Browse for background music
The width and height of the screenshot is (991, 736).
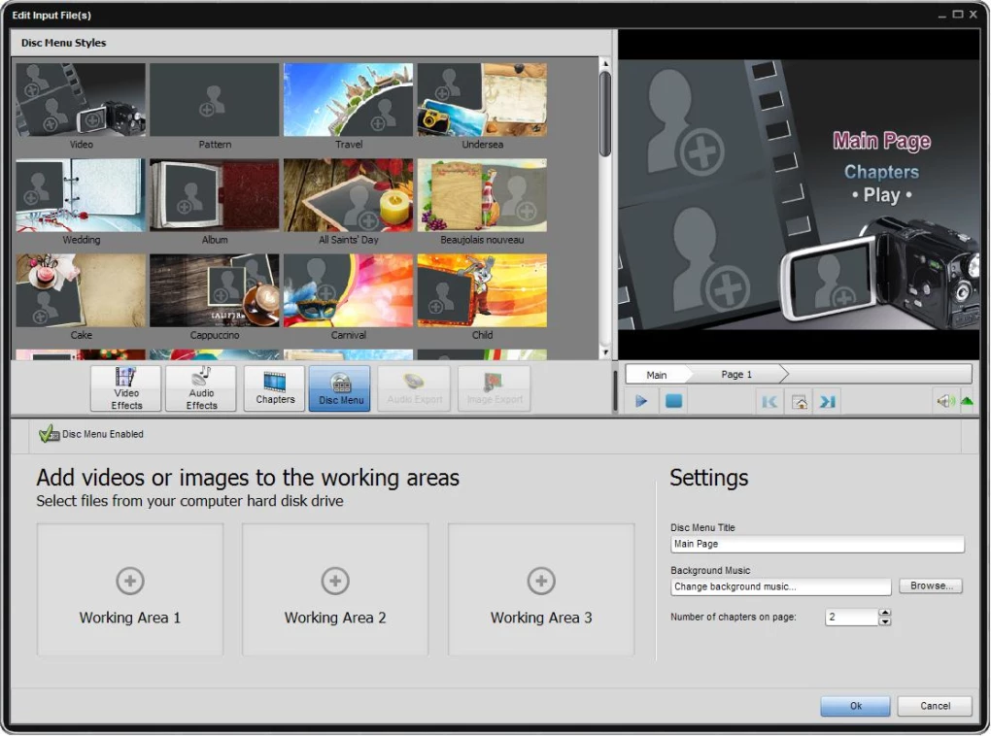tap(930, 585)
